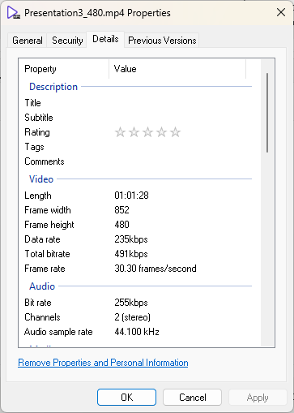Open the Previous Versions tab

coord(162,41)
